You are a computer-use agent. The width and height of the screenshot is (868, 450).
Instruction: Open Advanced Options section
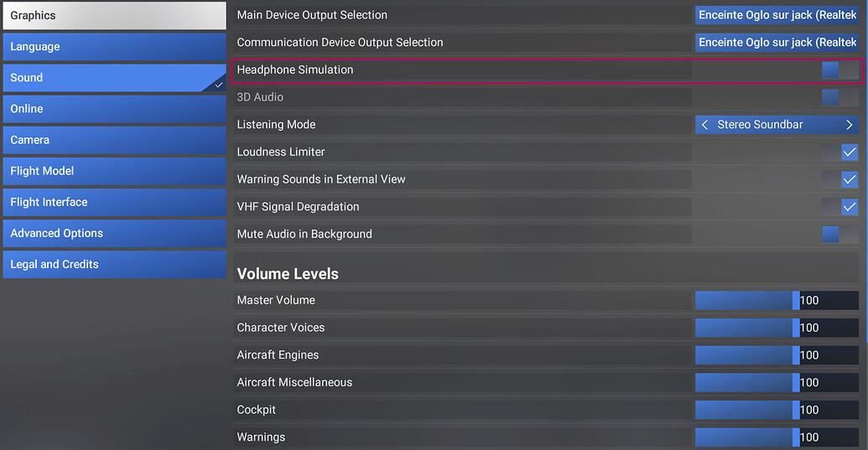[x=115, y=233]
